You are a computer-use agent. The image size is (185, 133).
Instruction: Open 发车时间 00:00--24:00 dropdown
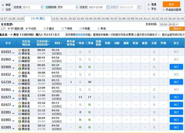pyautogui.click(x=169, y=24)
